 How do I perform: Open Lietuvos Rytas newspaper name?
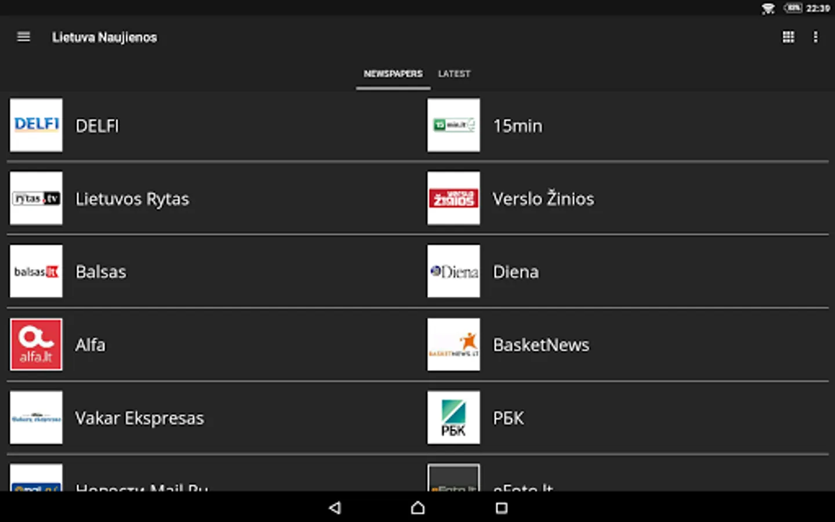132,199
